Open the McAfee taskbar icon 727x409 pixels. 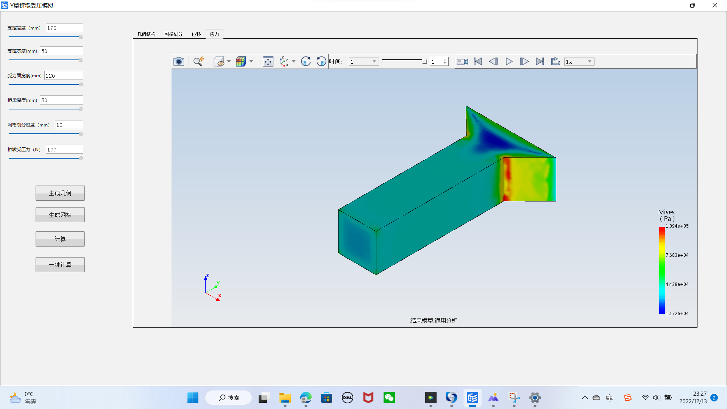click(368, 398)
